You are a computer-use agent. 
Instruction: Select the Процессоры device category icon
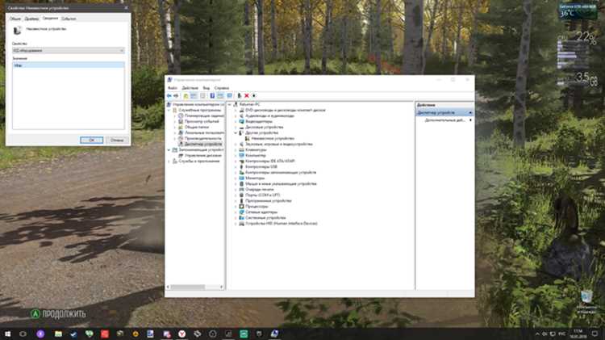241,206
